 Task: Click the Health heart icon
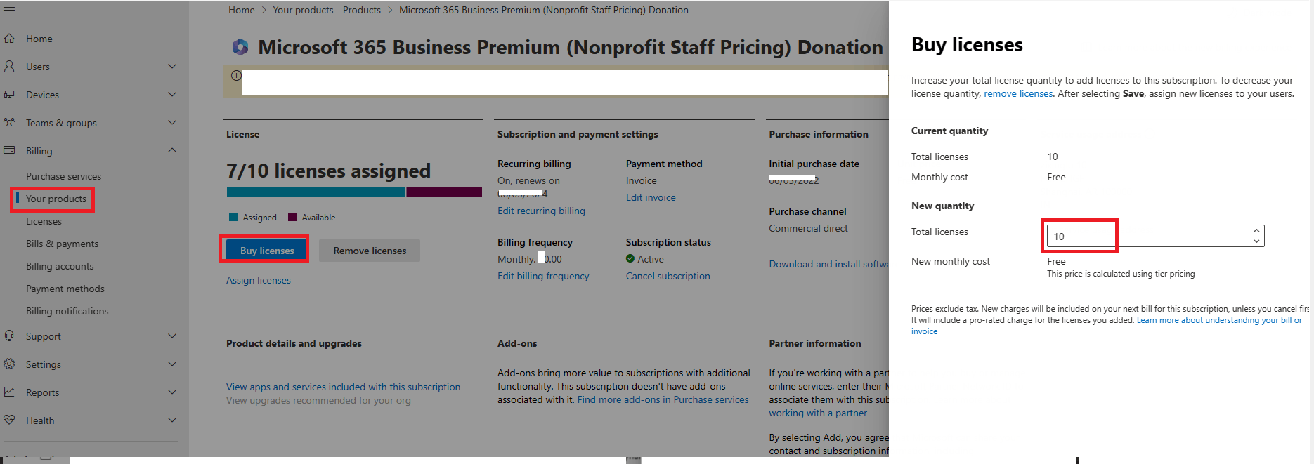9,420
